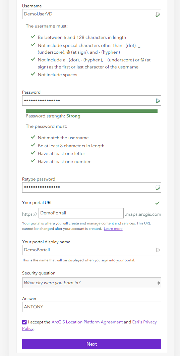Click the Learn more link
This screenshot has width=180, height=356.
click(113, 228)
